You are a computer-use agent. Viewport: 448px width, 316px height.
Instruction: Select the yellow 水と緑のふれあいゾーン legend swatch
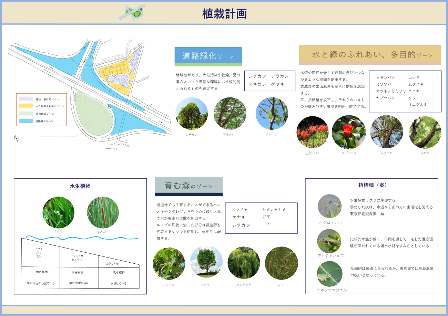point(26,106)
